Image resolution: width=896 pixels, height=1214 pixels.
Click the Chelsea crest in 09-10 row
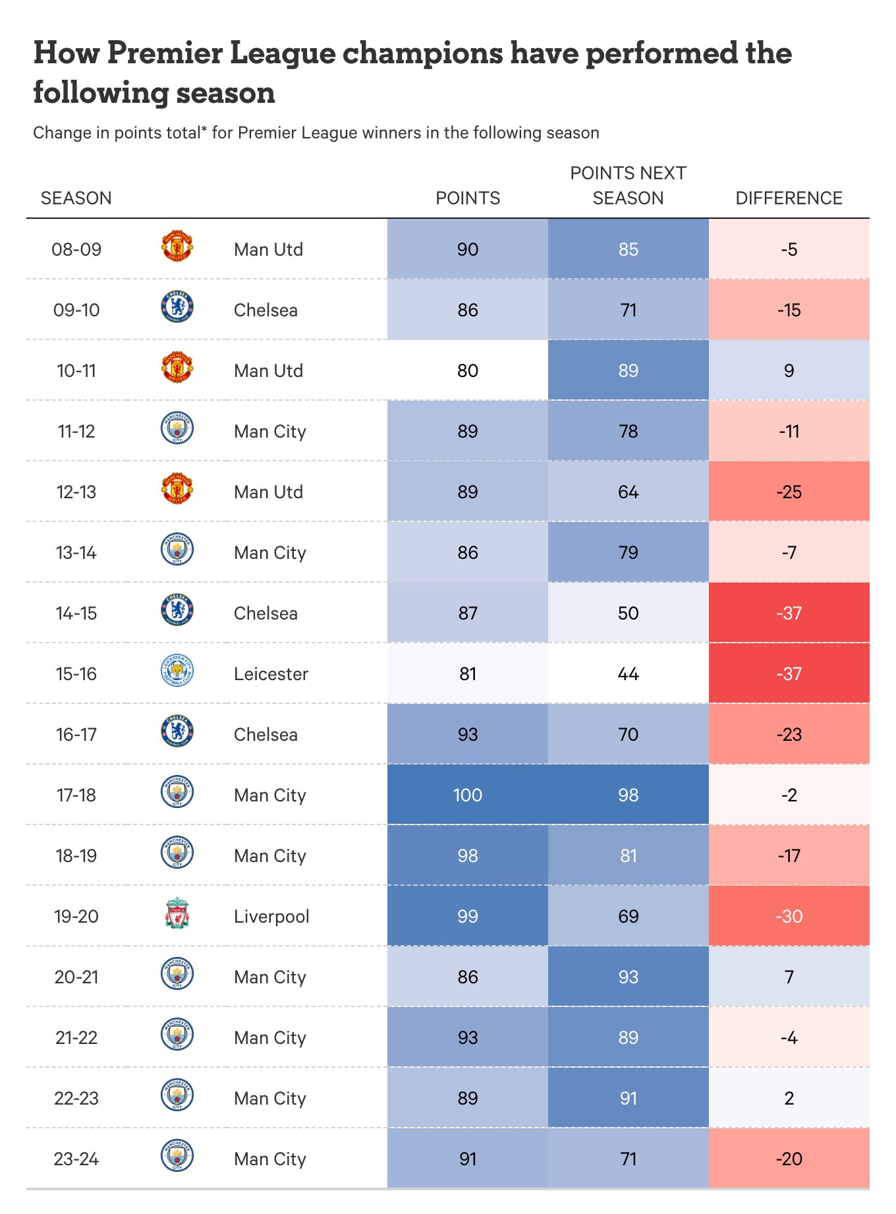click(177, 307)
